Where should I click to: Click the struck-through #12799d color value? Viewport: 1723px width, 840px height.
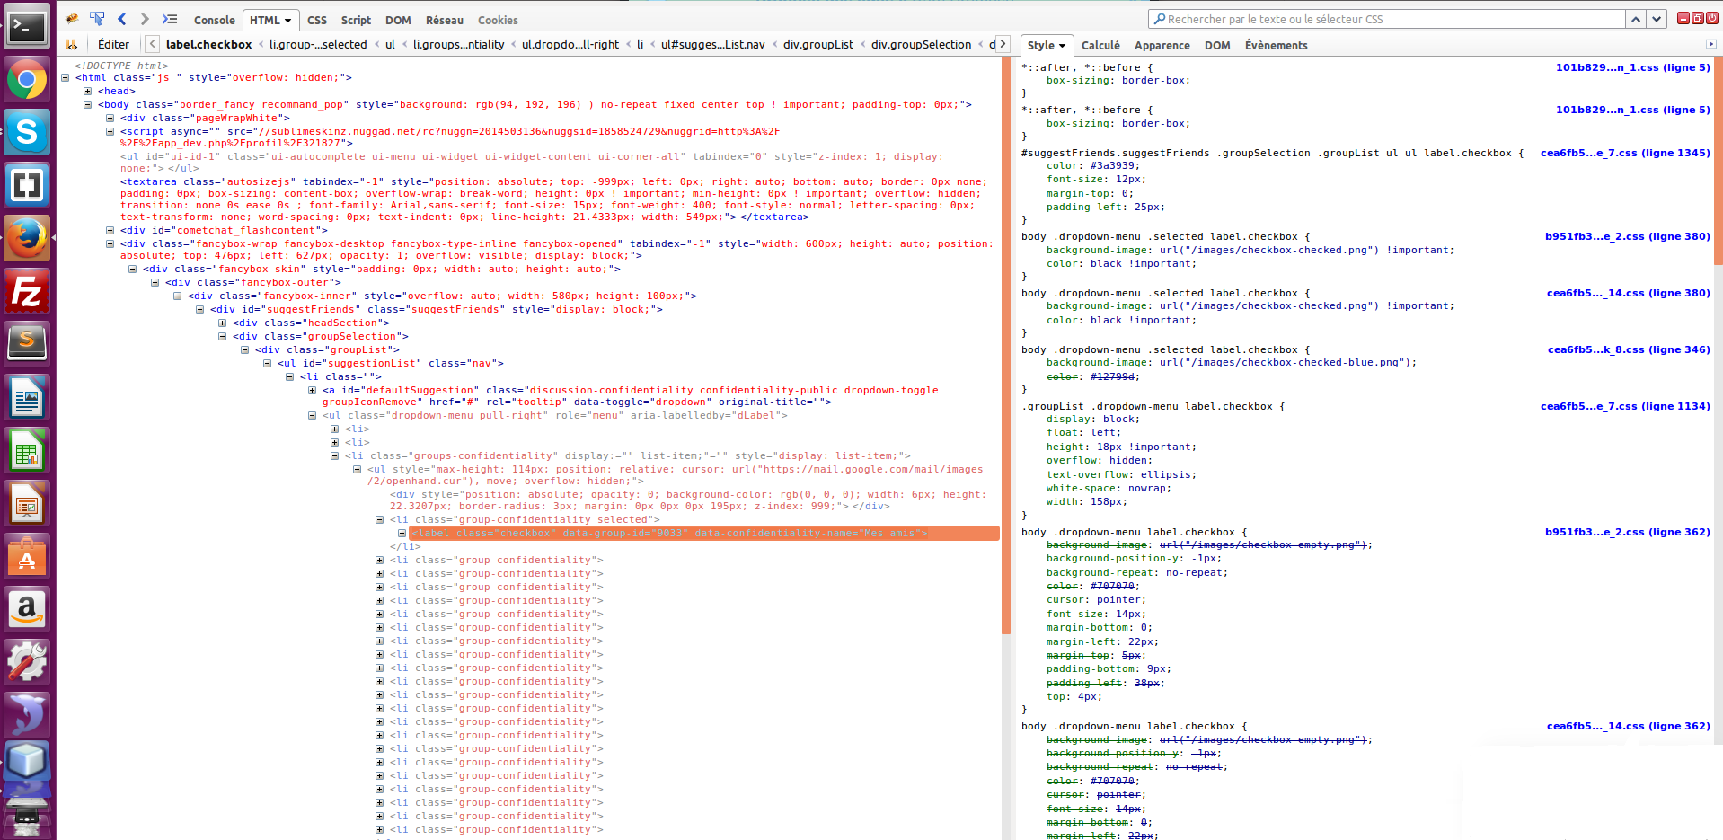click(x=1113, y=377)
